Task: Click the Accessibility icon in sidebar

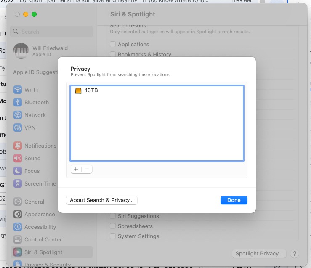Action: pos(18,227)
